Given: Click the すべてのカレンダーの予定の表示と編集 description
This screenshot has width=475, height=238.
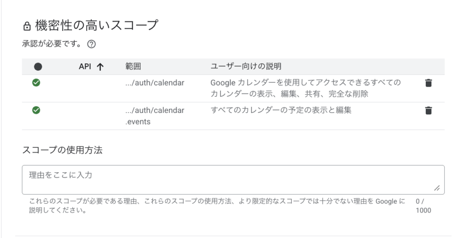Looking at the screenshot, I should 281,110.
